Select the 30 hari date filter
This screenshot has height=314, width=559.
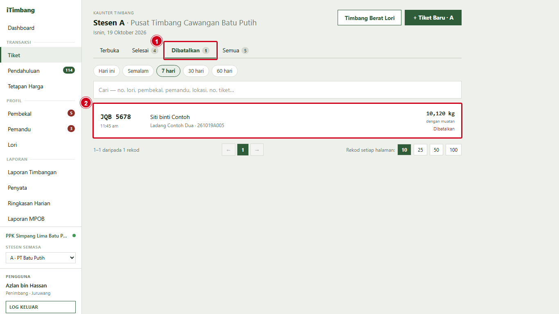tap(196, 71)
